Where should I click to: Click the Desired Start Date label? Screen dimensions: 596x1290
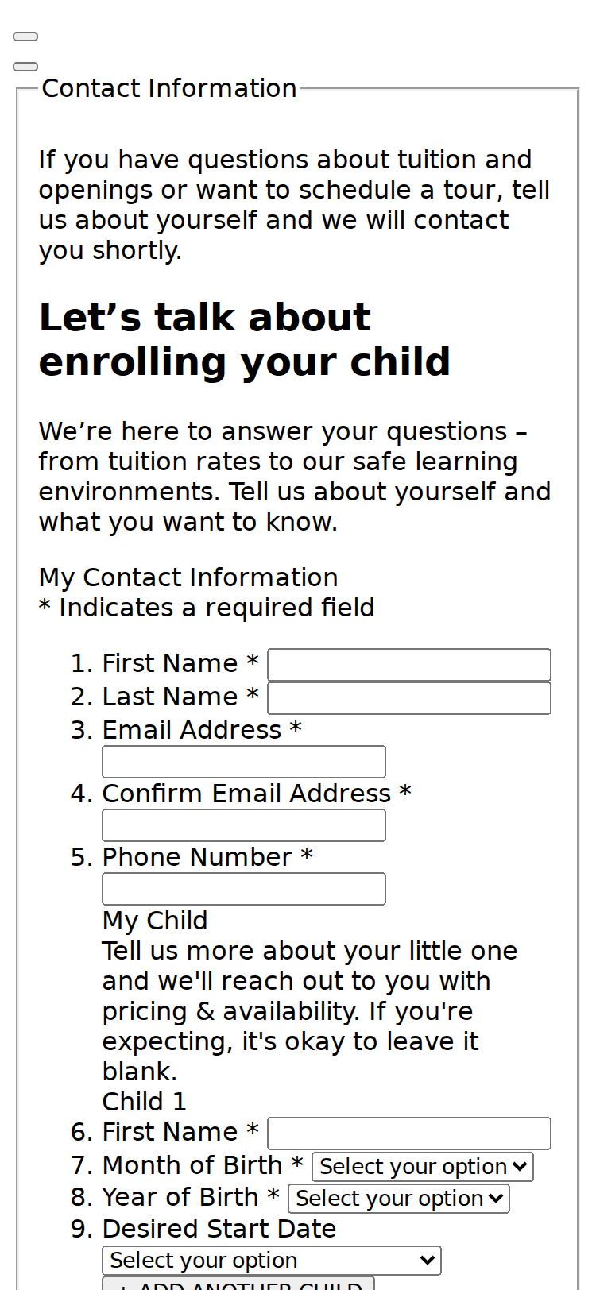pos(219,1229)
